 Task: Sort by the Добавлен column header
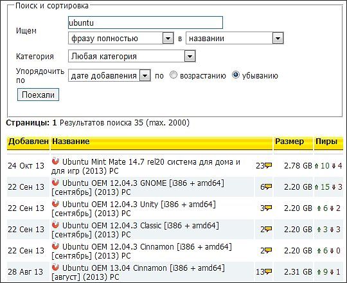click(x=28, y=141)
